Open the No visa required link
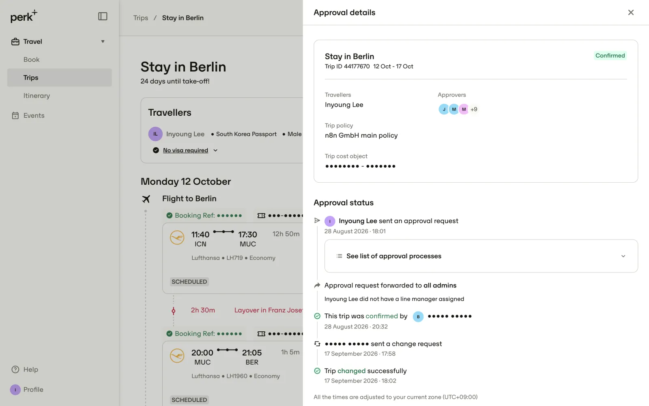This screenshot has height=406, width=649. point(185,150)
